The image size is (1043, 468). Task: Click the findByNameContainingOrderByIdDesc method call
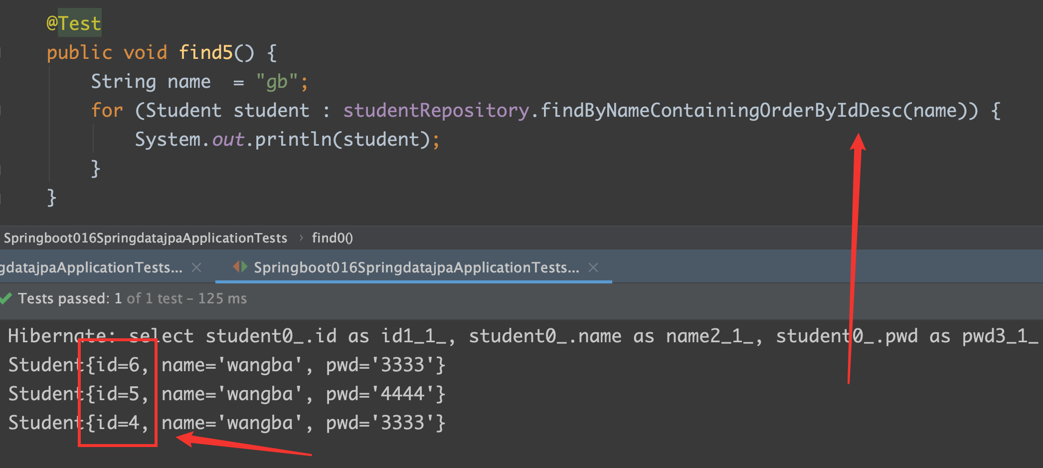[x=721, y=110]
